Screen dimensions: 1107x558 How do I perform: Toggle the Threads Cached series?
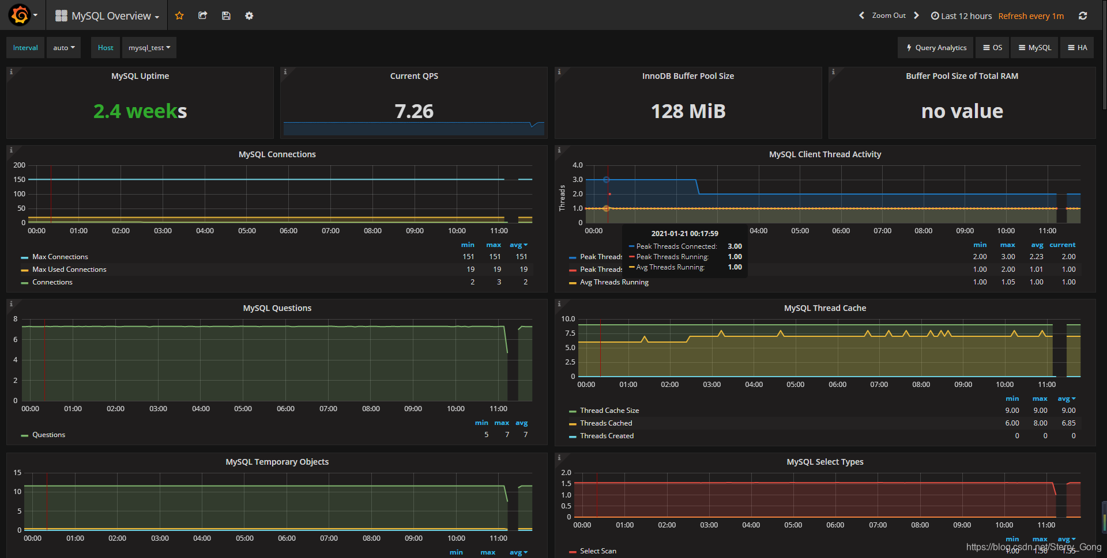[606, 423]
